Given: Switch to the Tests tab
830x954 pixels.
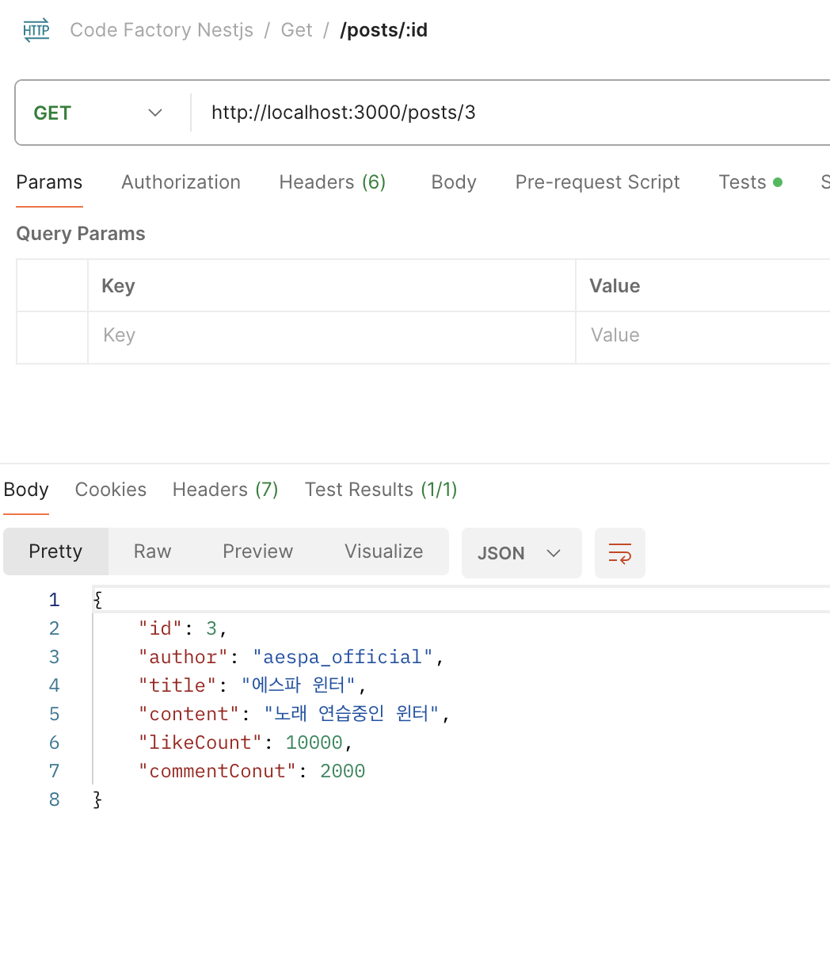Looking at the screenshot, I should (x=742, y=182).
